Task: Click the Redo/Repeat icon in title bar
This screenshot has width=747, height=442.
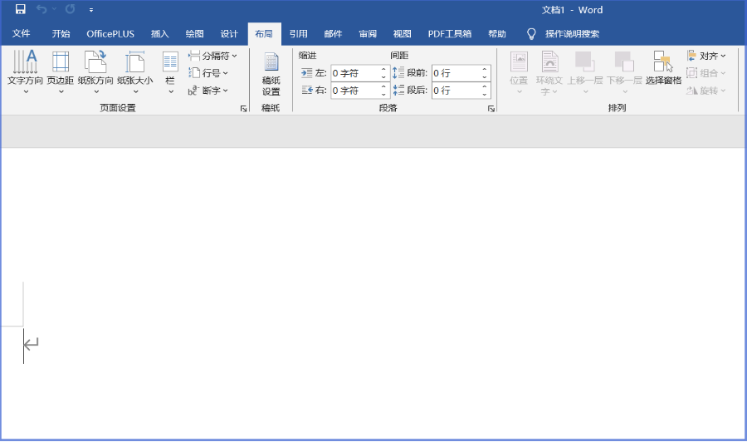Action: pos(70,9)
